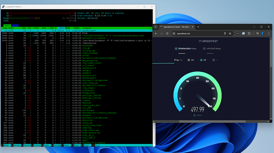Screen dimensions: 274x153
Task: Click the browser horizontal scrollbar
Action: pyautogui.click(x=212, y=121)
